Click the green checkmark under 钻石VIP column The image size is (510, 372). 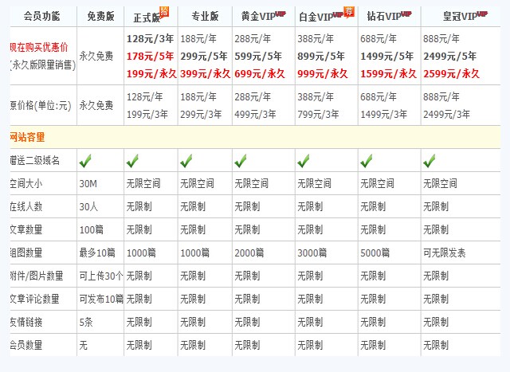(367, 161)
